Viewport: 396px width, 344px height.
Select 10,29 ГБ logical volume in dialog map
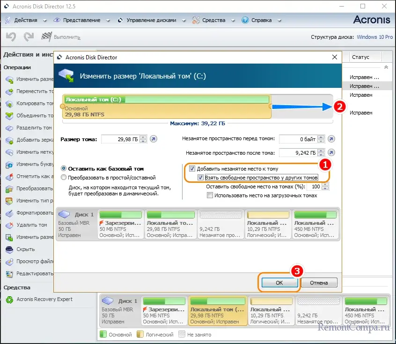(268, 224)
